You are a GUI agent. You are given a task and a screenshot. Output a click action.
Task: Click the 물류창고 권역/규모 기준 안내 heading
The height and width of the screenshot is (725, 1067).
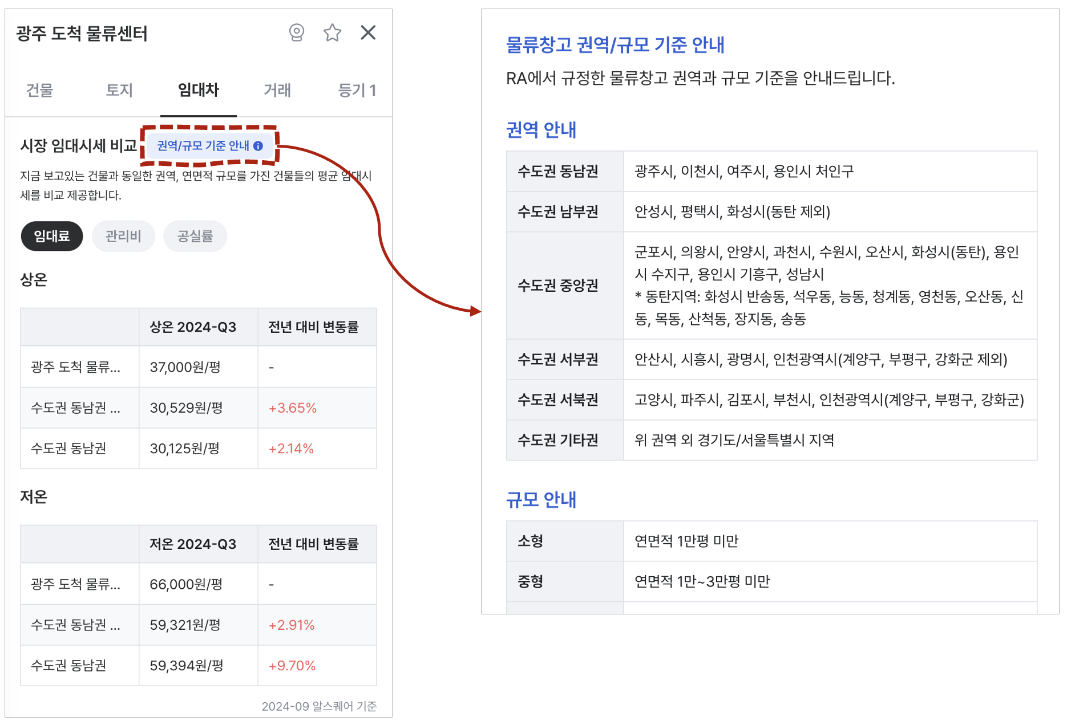click(x=615, y=45)
